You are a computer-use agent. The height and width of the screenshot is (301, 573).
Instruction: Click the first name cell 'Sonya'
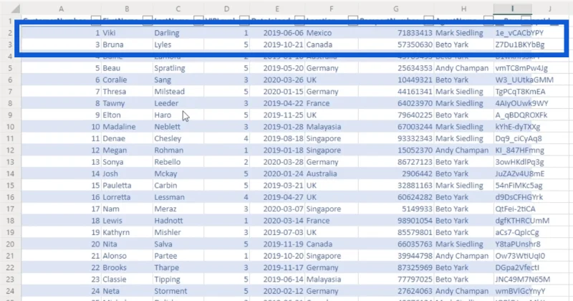[x=127, y=162]
